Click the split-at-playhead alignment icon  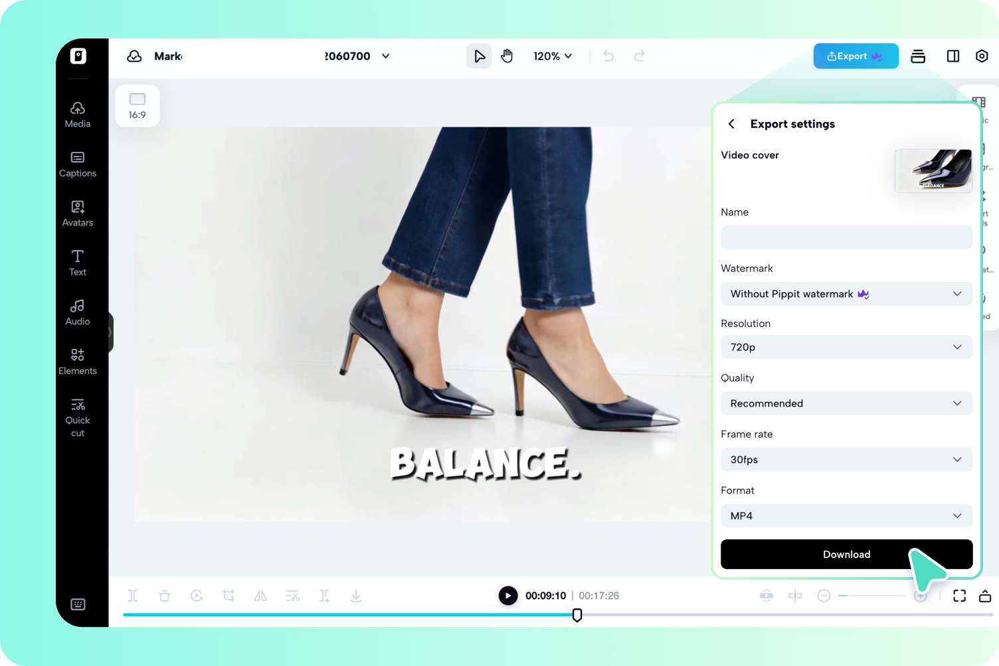(795, 596)
